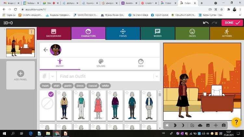Favorite the pink dress outfit star

coord(93,93)
